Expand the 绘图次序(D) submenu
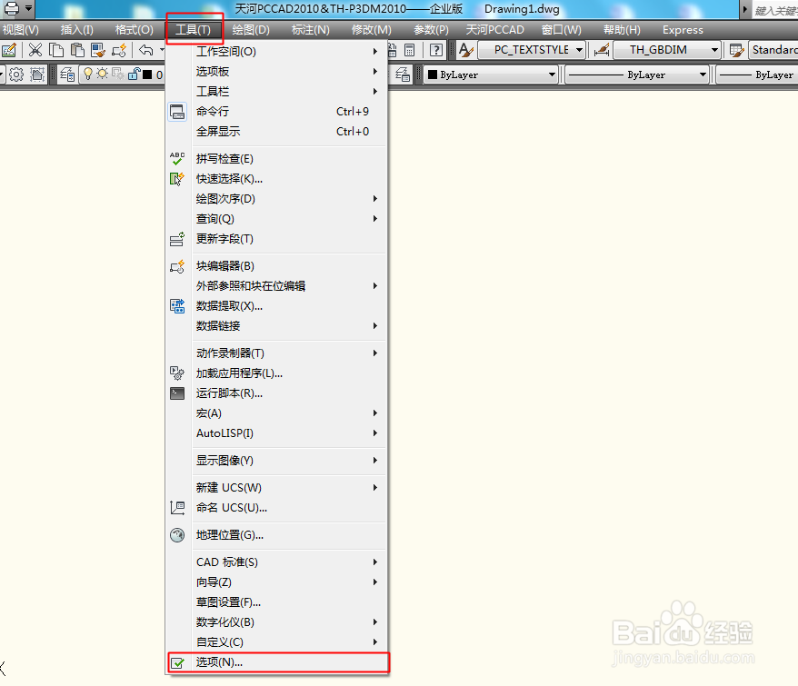The image size is (798, 686). [x=277, y=198]
